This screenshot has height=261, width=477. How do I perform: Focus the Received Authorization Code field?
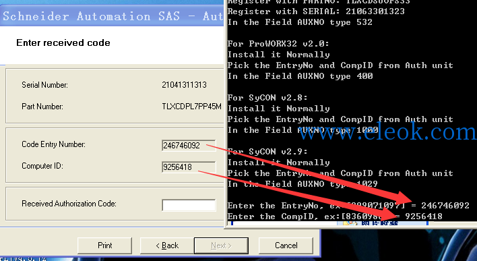189,205
